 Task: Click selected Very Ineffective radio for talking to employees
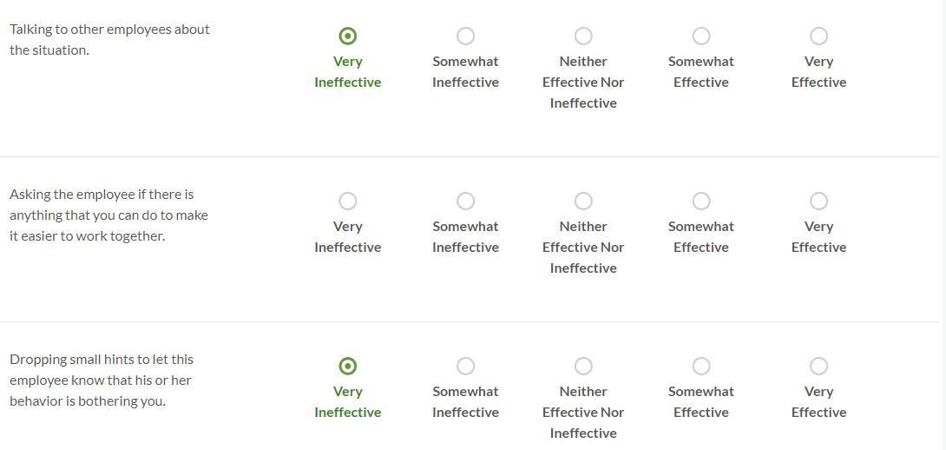347,36
